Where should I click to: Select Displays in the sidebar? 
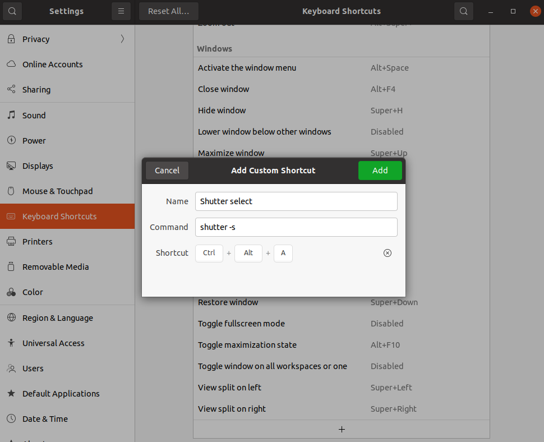[x=67, y=166]
